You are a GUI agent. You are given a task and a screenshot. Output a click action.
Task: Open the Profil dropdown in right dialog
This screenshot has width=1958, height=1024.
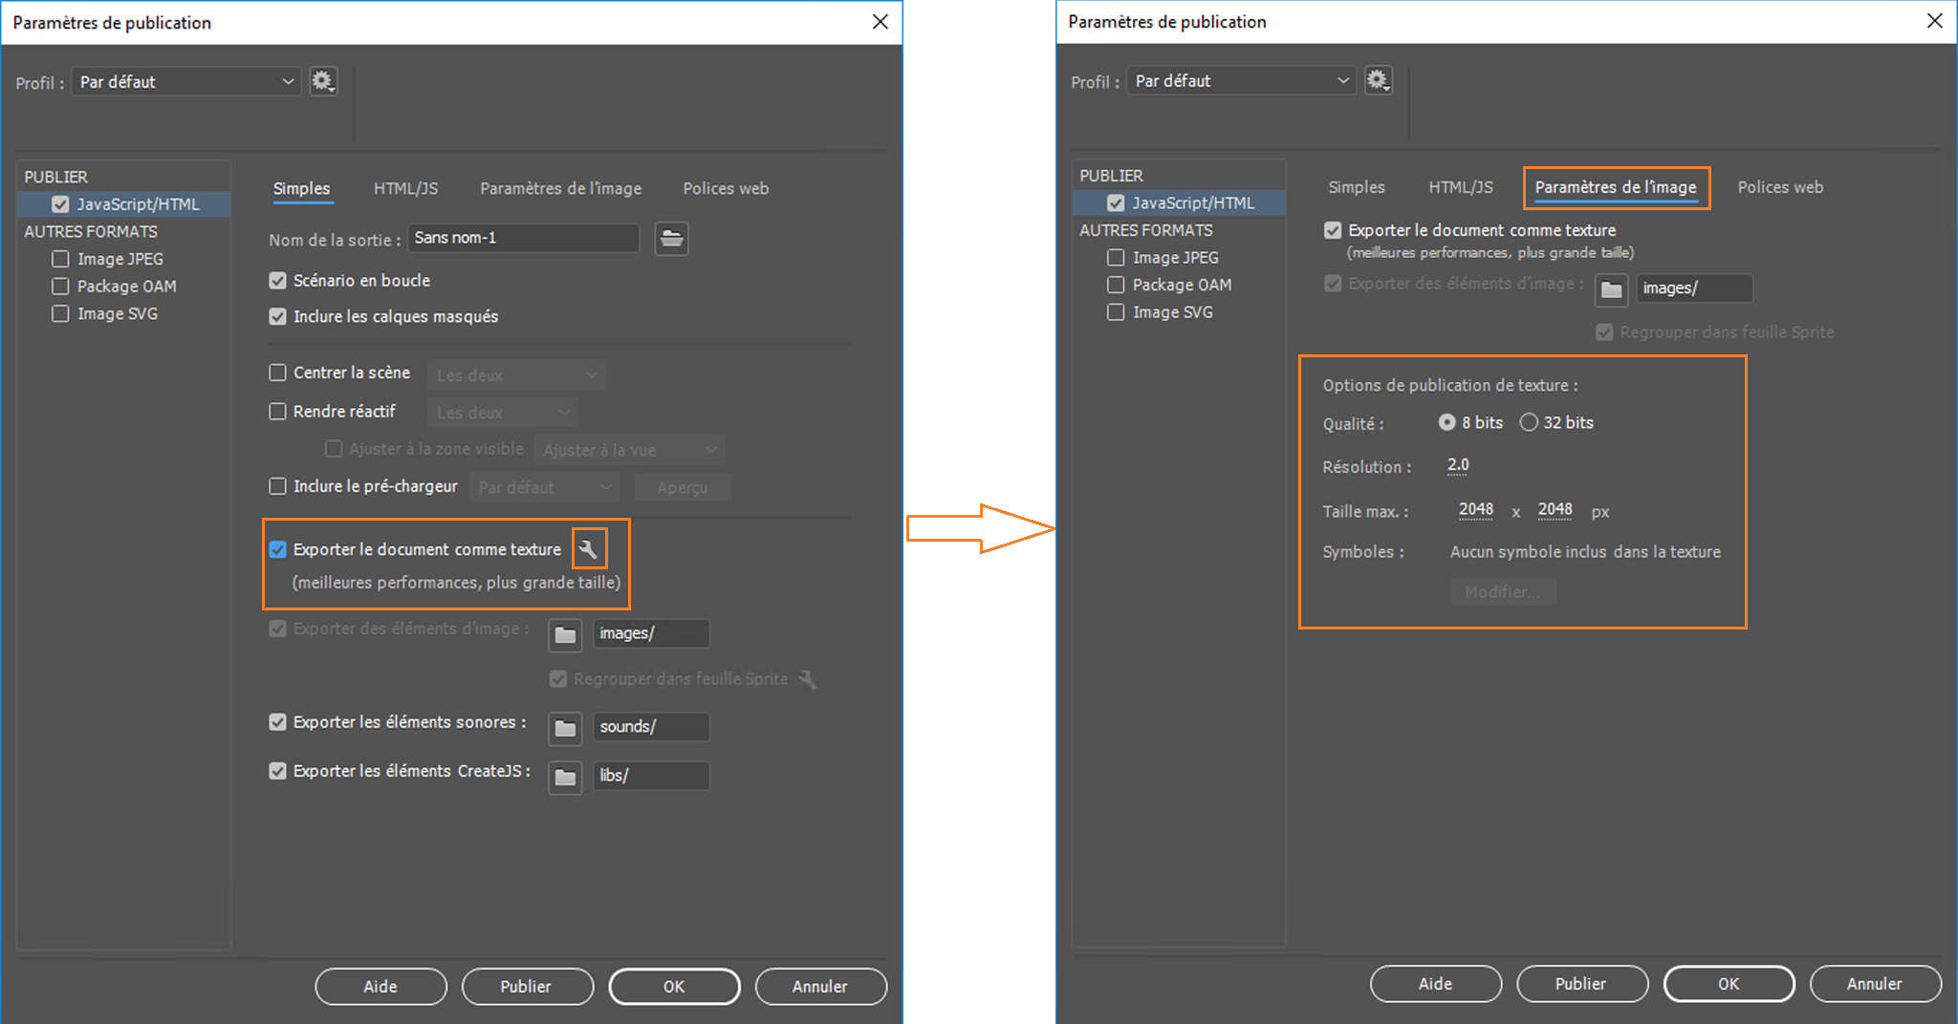1241,81
